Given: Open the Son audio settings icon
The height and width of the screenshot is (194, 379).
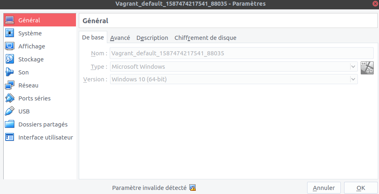Looking at the screenshot, I should 10,72.
